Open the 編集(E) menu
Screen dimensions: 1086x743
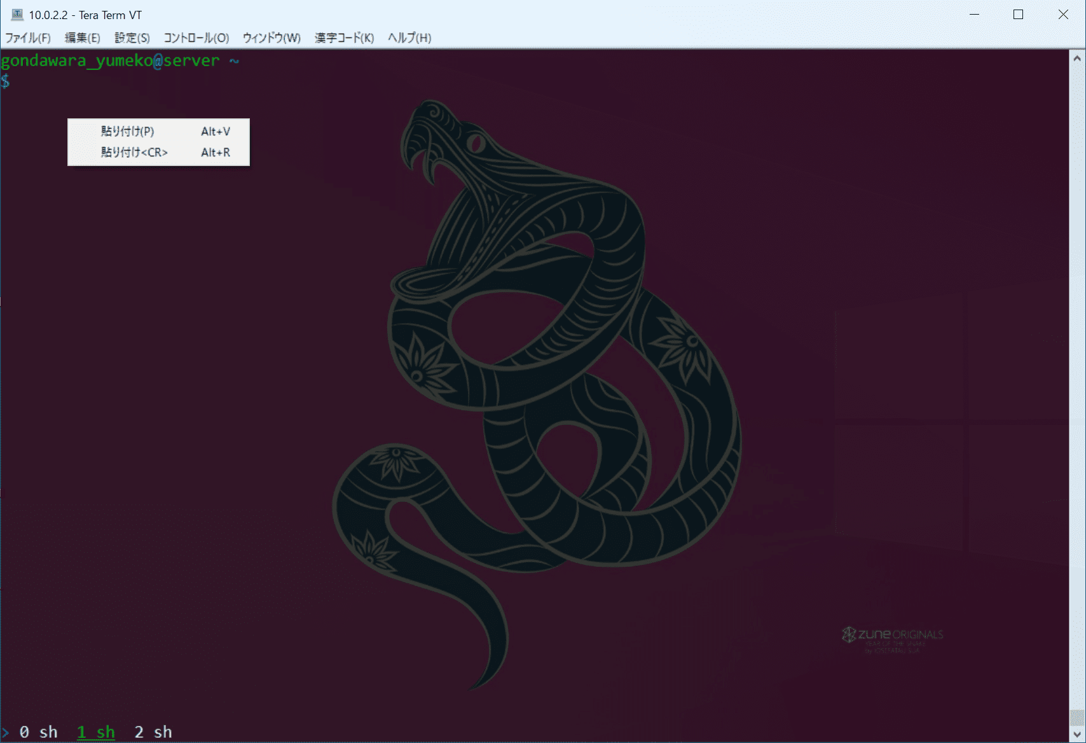[83, 38]
